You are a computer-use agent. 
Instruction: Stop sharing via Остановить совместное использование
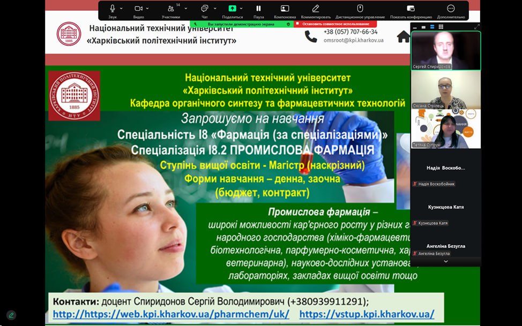click(x=335, y=24)
